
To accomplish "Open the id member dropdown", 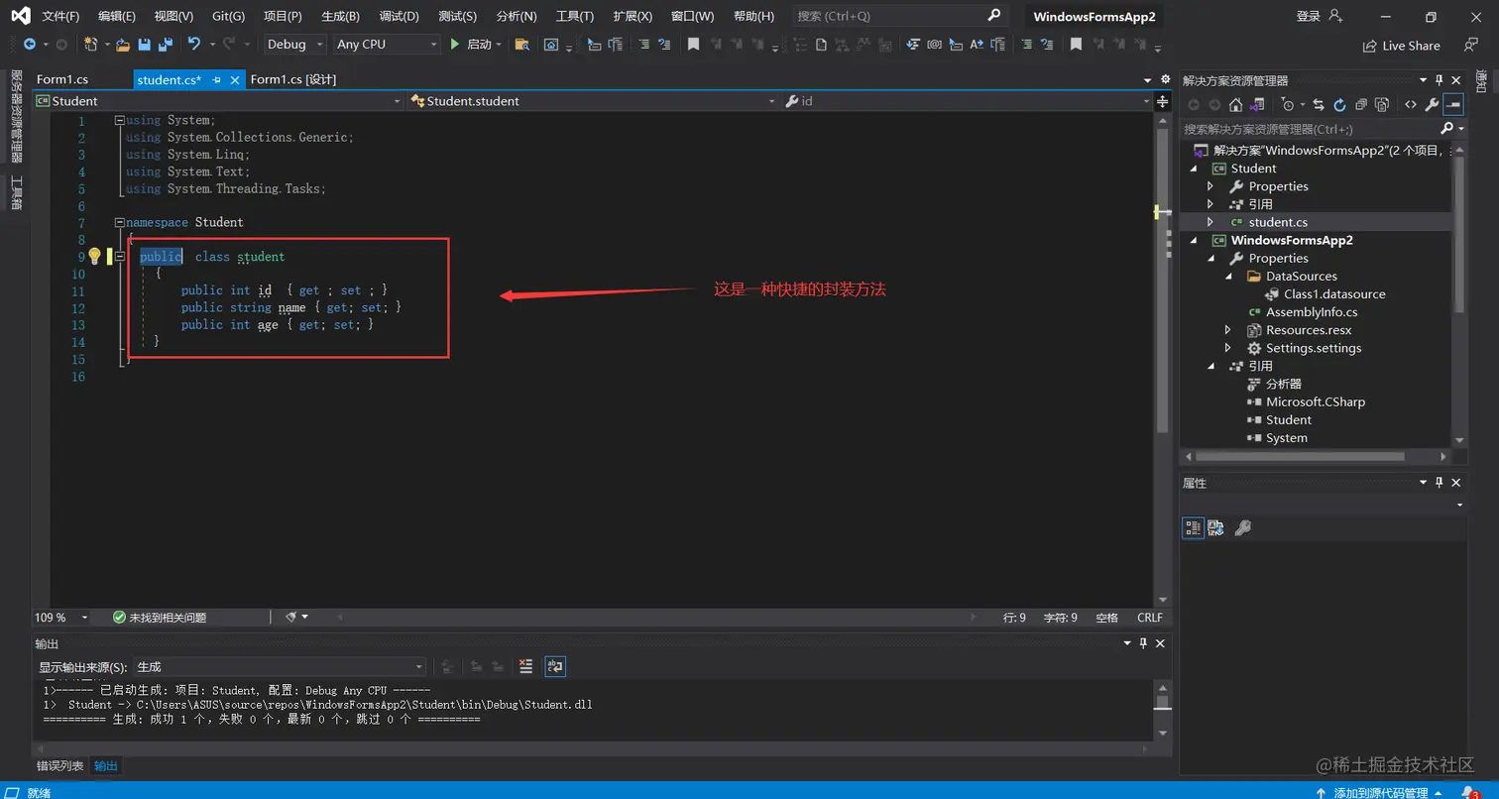I will tap(968, 101).
